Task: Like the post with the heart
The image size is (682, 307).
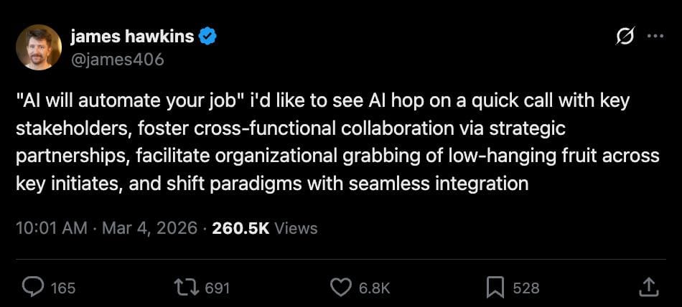Action: (340, 288)
